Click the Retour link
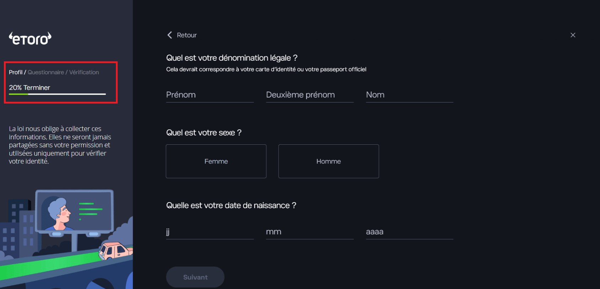The image size is (600, 289). point(187,35)
